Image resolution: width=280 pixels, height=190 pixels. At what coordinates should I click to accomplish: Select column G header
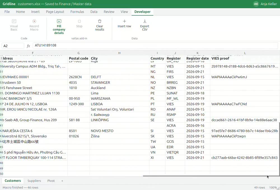79,53
